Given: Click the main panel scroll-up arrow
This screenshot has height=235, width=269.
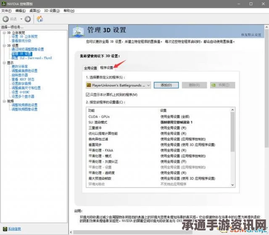Looking at the screenshot, I should 266,27.
